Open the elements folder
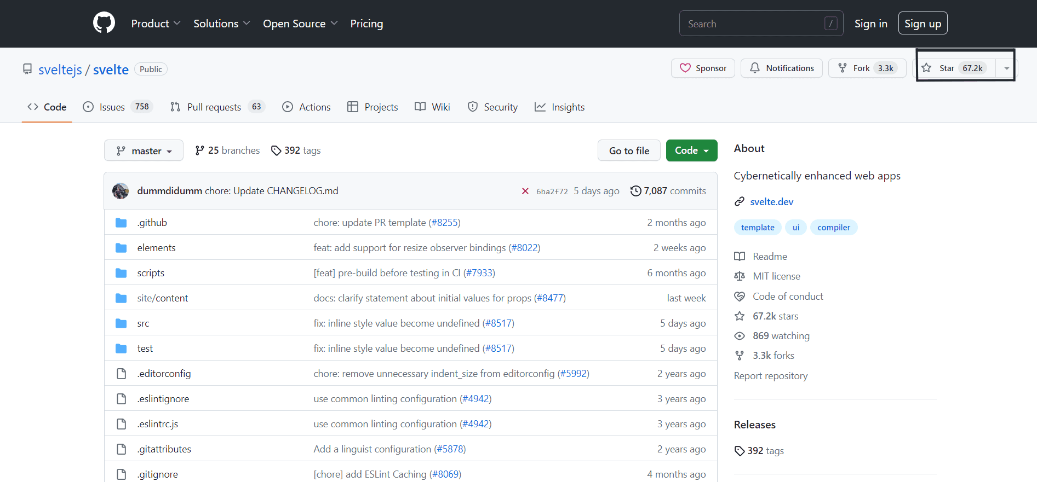The width and height of the screenshot is (1037, 482). tap(156, 248)
